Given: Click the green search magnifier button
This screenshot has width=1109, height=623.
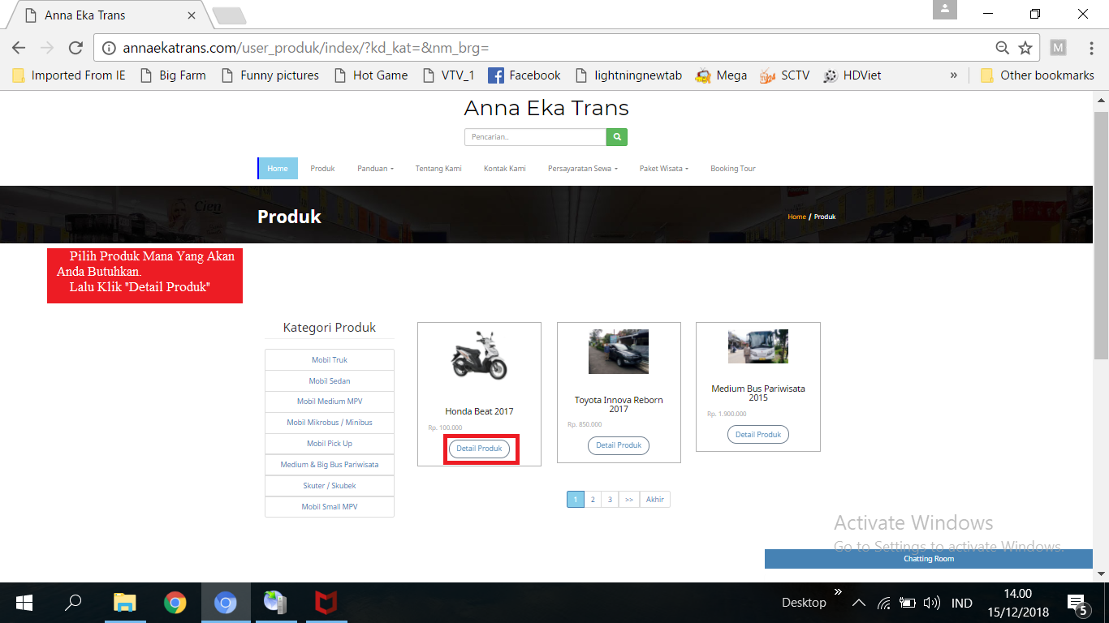Looking at the screenshot, I should tap(617, 137).
